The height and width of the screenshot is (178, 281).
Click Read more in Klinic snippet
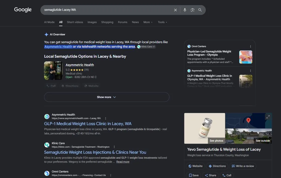pyautogui.click(x=123, y=162)
